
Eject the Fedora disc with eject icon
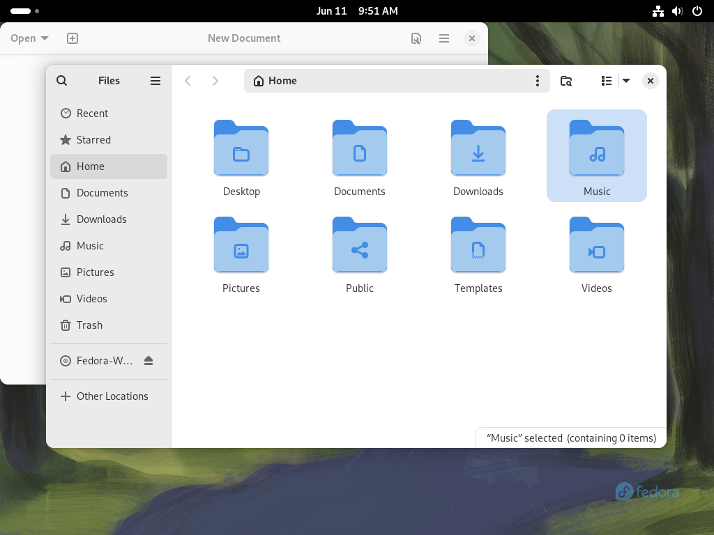[x=149, y=361]
